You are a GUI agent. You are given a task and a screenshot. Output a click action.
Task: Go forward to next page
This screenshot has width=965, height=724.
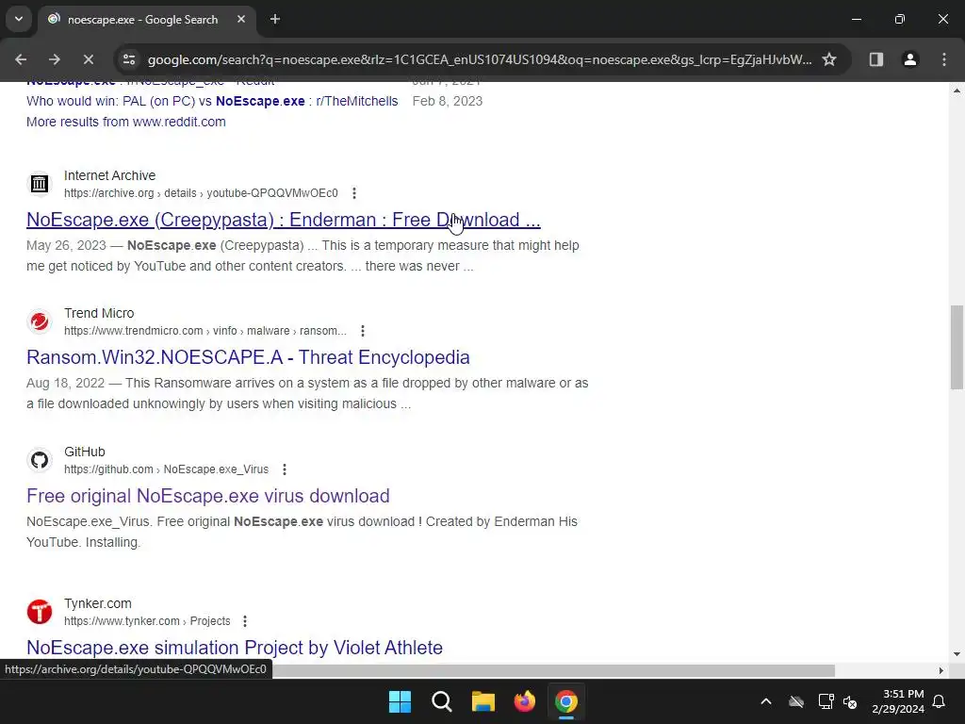point(55,59)
